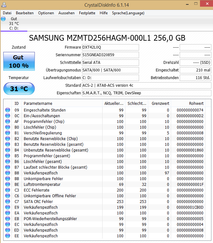Screen dimensions: 213x243
Task: Click raw value 0000000000D2
Action: 190,116
